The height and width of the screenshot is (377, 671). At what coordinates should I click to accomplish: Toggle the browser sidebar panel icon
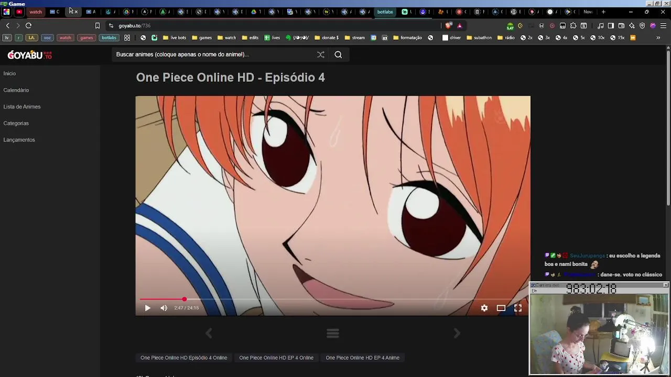point(611,26)
